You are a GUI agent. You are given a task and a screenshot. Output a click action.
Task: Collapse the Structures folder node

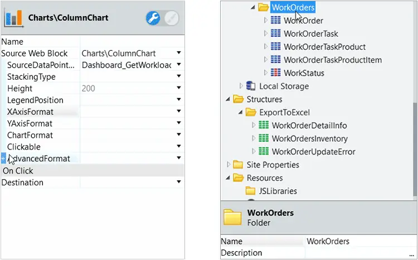pyautogui.click(x=227, y=99)
